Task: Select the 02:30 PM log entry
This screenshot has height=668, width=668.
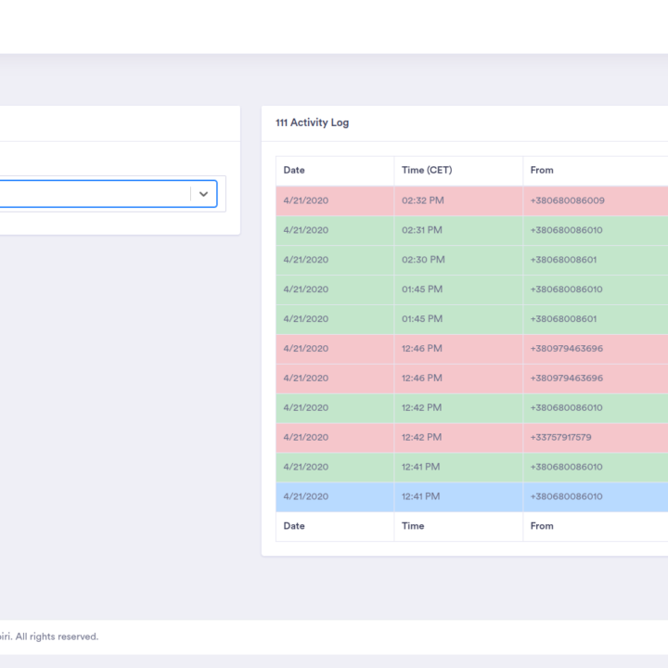Action: tap(422, 260)
